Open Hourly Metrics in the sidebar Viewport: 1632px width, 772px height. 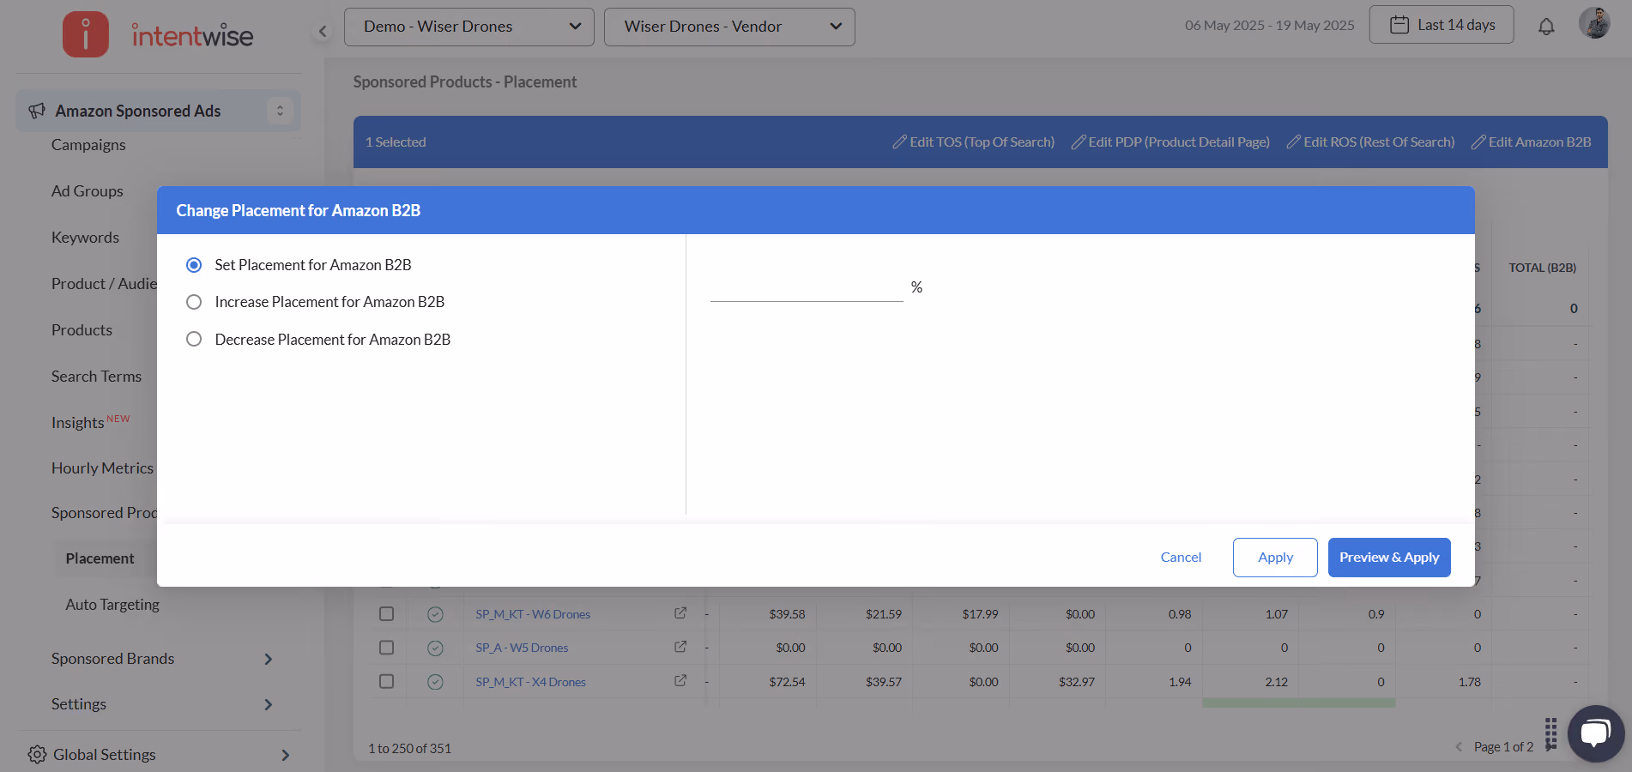pyautogui.click(x=102, y=468)
